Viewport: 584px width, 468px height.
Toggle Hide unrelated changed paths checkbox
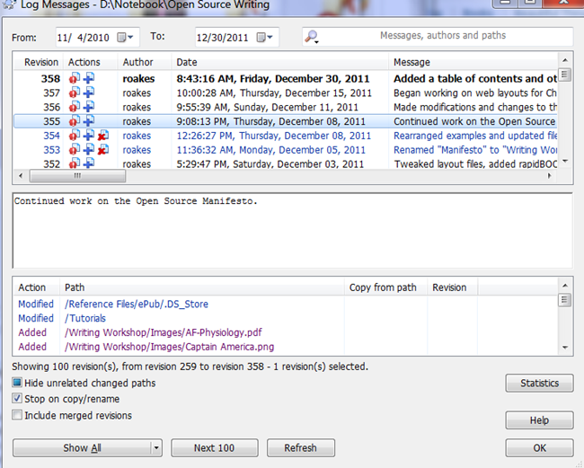[x=17, y=384]
